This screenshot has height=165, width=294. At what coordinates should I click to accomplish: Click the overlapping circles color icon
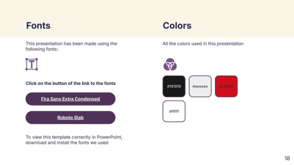pyautogui.click(x=170, y=64)
